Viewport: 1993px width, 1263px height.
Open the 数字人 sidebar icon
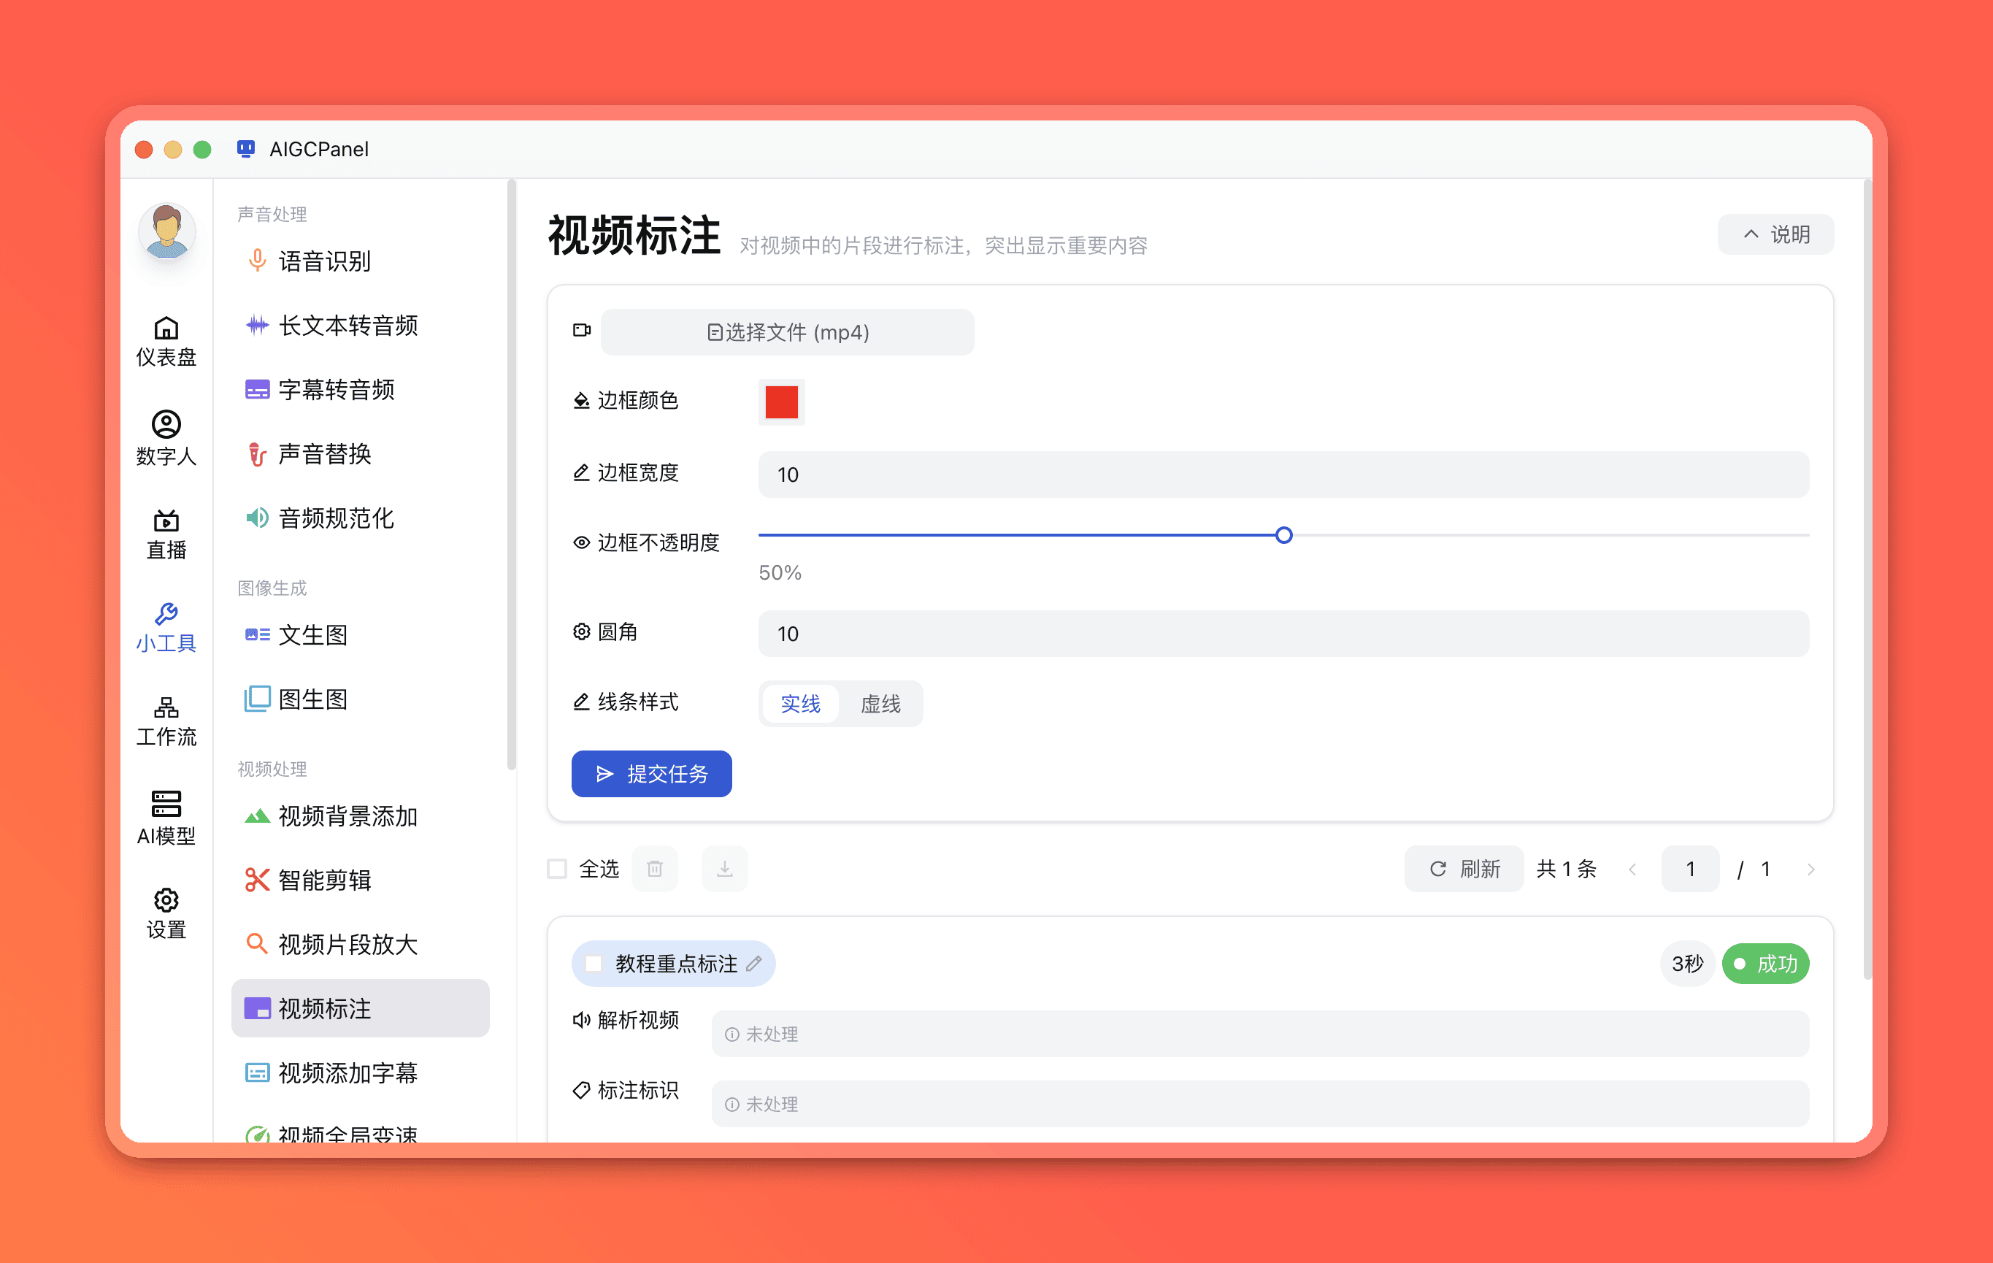point(166,425)
